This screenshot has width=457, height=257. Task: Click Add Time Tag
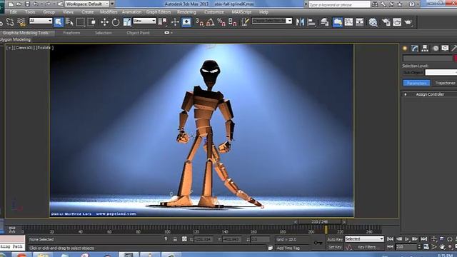point(288,248)
